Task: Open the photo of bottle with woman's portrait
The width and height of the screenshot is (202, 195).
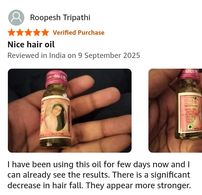Action: pos(70,111)
